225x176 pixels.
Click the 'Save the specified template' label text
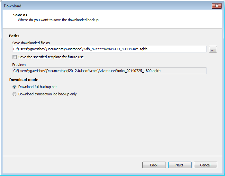coord(51,57)
